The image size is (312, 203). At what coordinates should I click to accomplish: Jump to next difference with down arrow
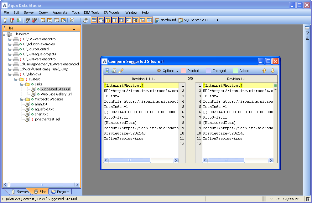pos(273,71)
